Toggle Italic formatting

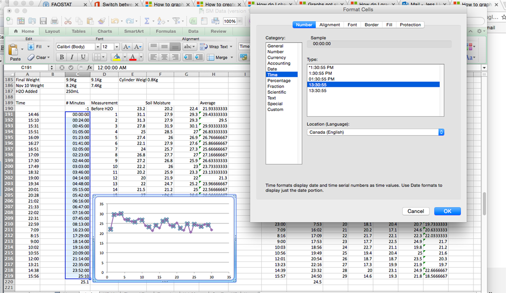(x=72, y=57)
